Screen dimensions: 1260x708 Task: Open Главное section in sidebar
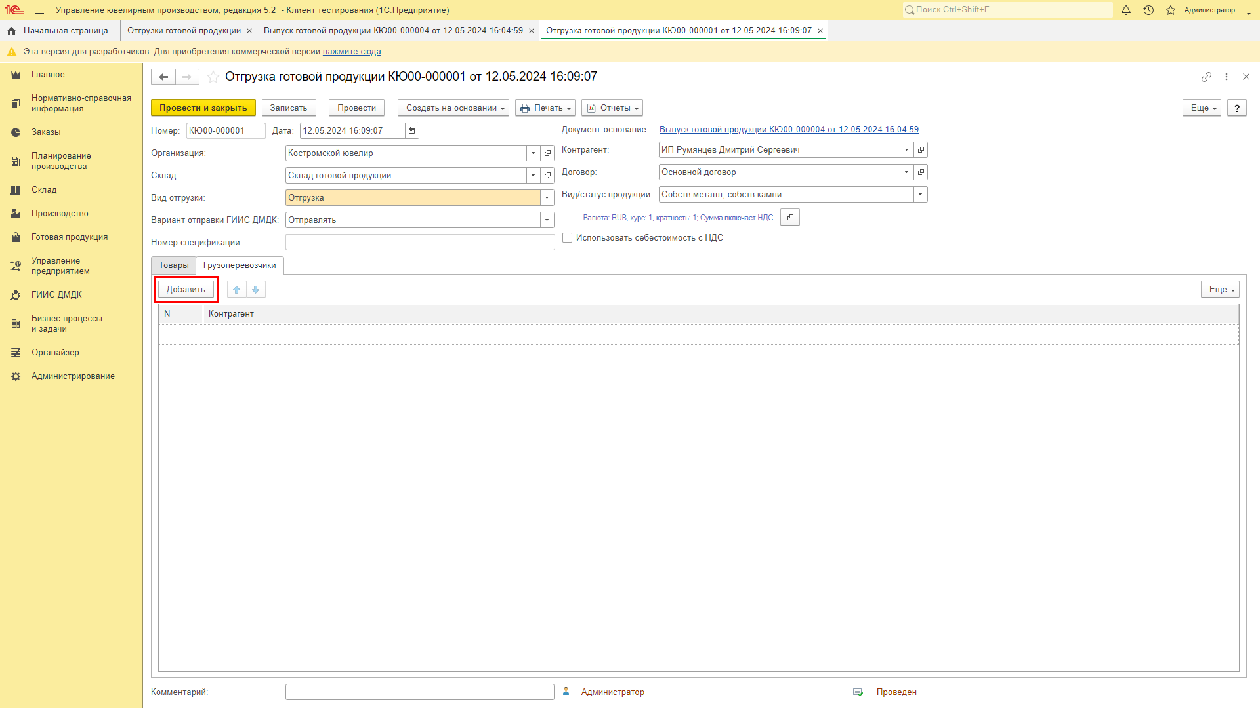coord(48,75)
